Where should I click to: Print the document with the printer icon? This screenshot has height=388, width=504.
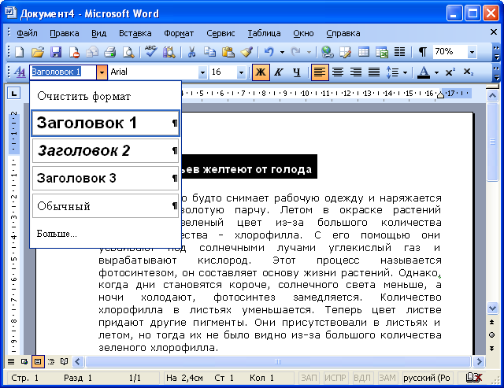coord(110,52)
